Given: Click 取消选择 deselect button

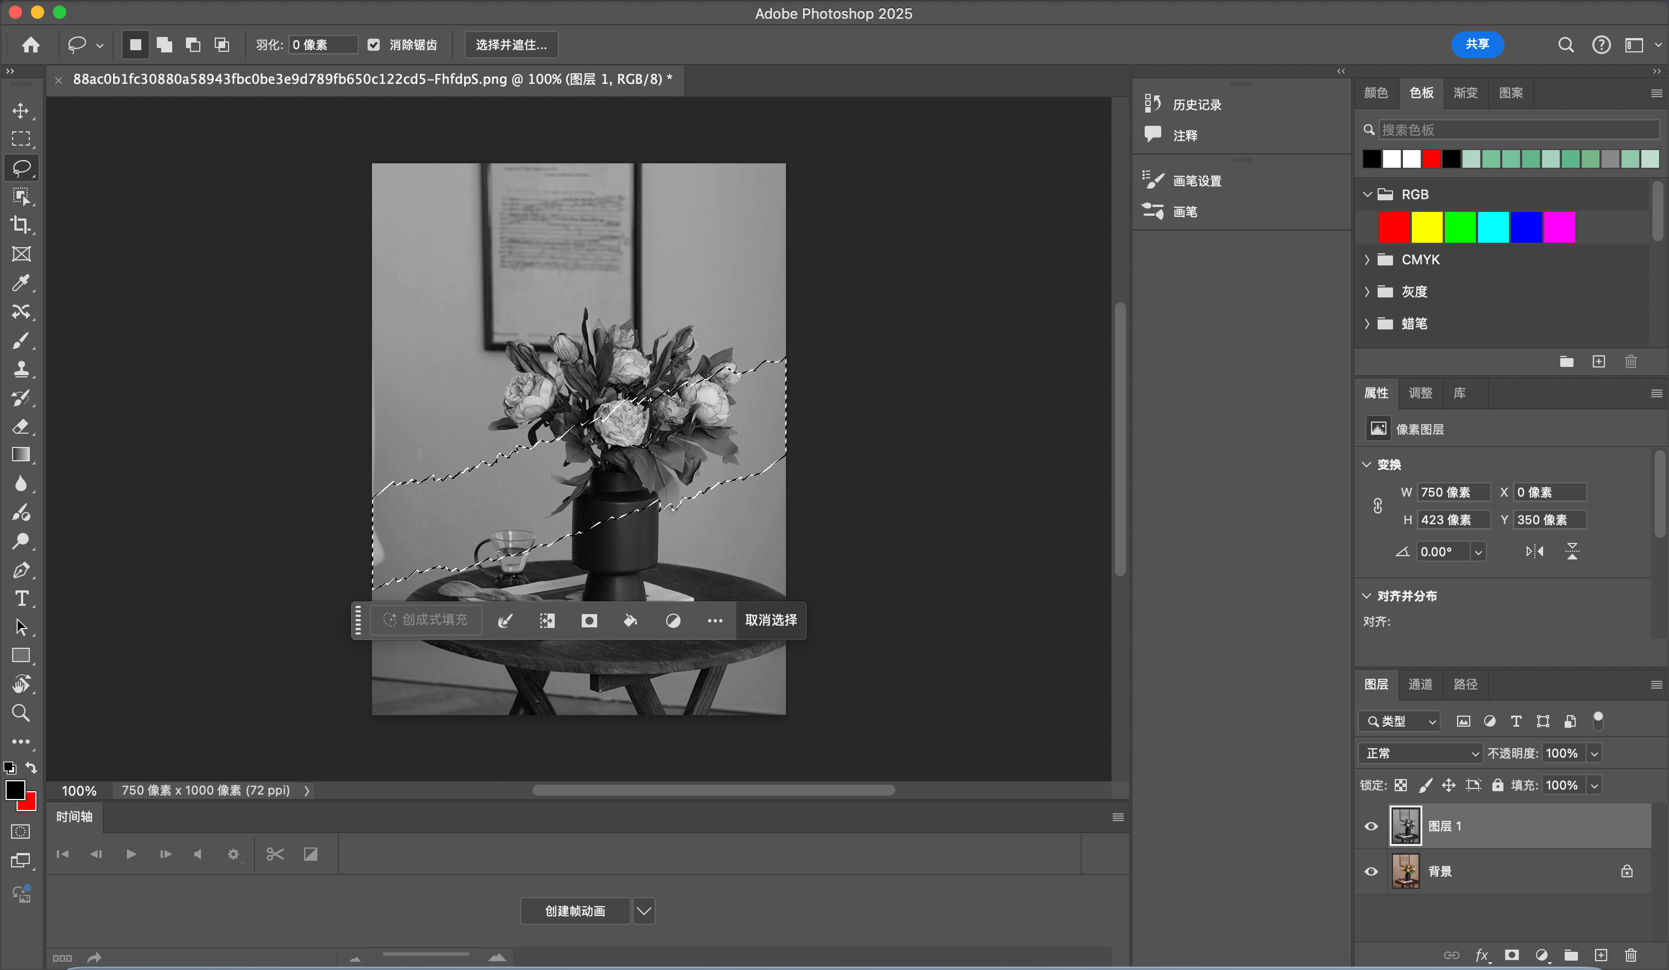Looking at the screenshot, I should 771,620.
